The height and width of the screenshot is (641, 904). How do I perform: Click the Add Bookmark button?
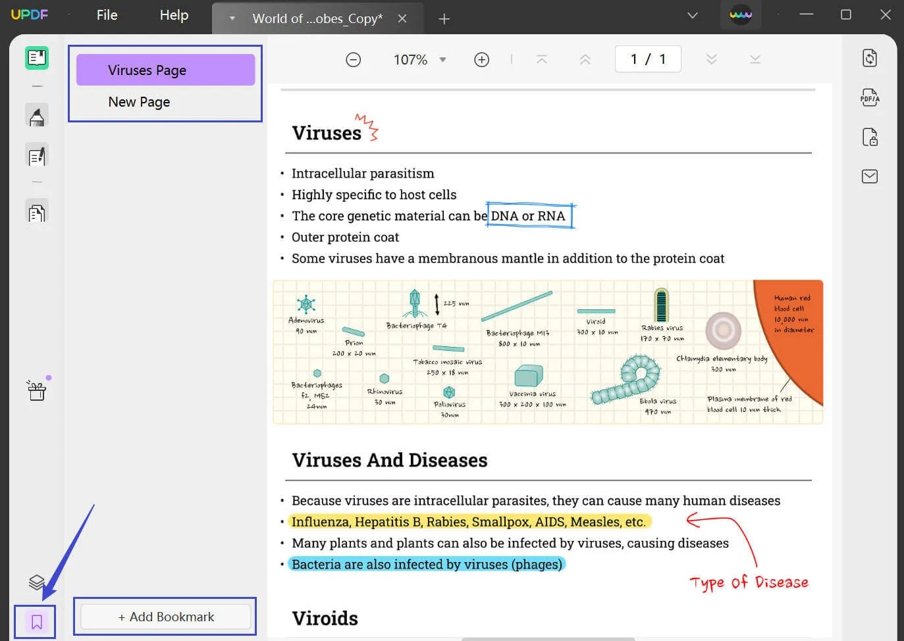[x=165, y=617]
